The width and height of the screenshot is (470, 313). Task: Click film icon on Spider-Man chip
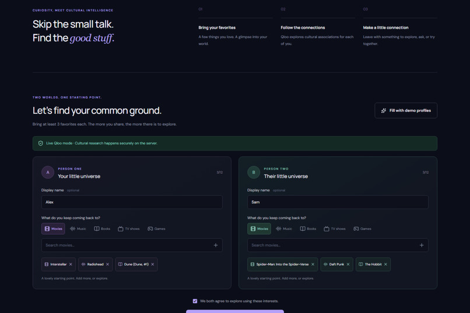click(x=252, y=265)
